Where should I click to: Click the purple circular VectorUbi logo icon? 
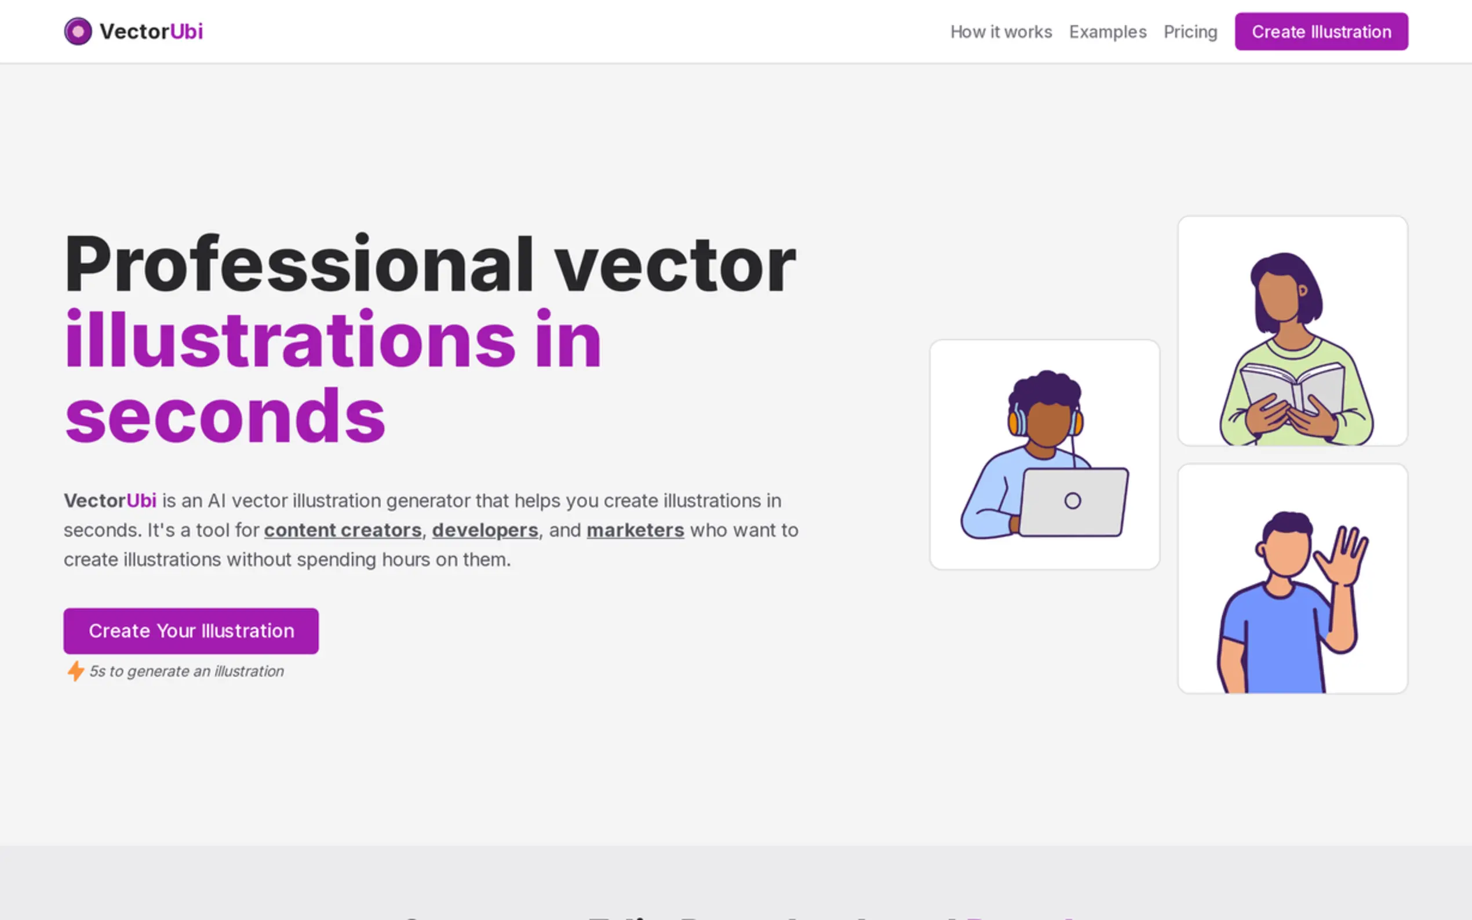pos(78,32)
